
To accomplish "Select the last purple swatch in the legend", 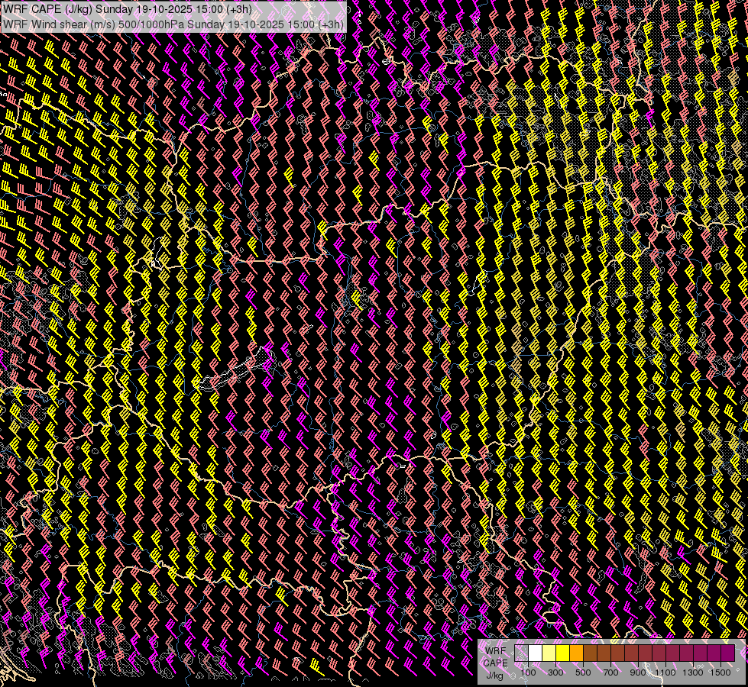I will click(x=727, y=653).
